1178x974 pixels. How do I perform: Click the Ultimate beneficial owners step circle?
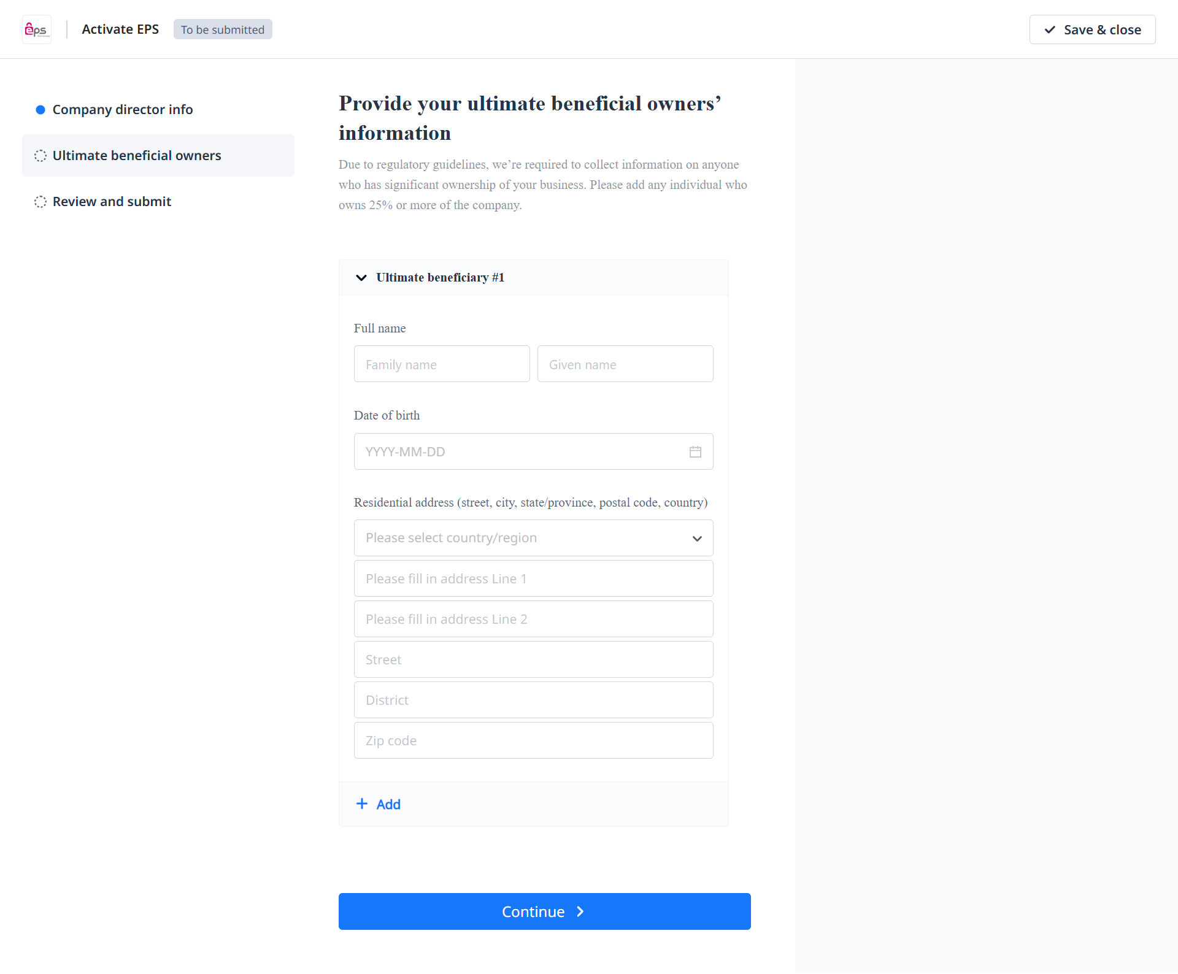pos(40,156)
